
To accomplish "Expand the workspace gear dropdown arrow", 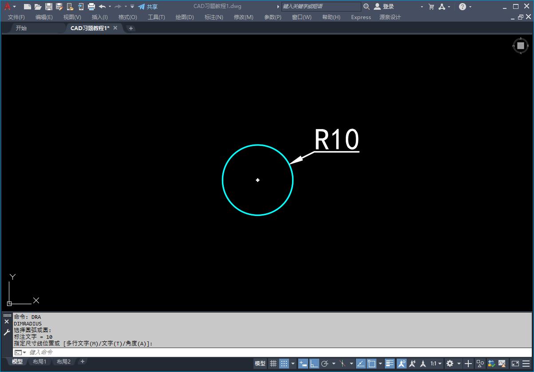I will pyautogui.click(x=459, y=364).
